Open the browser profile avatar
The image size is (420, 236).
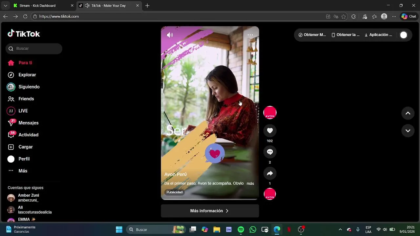tap(384, 16)
